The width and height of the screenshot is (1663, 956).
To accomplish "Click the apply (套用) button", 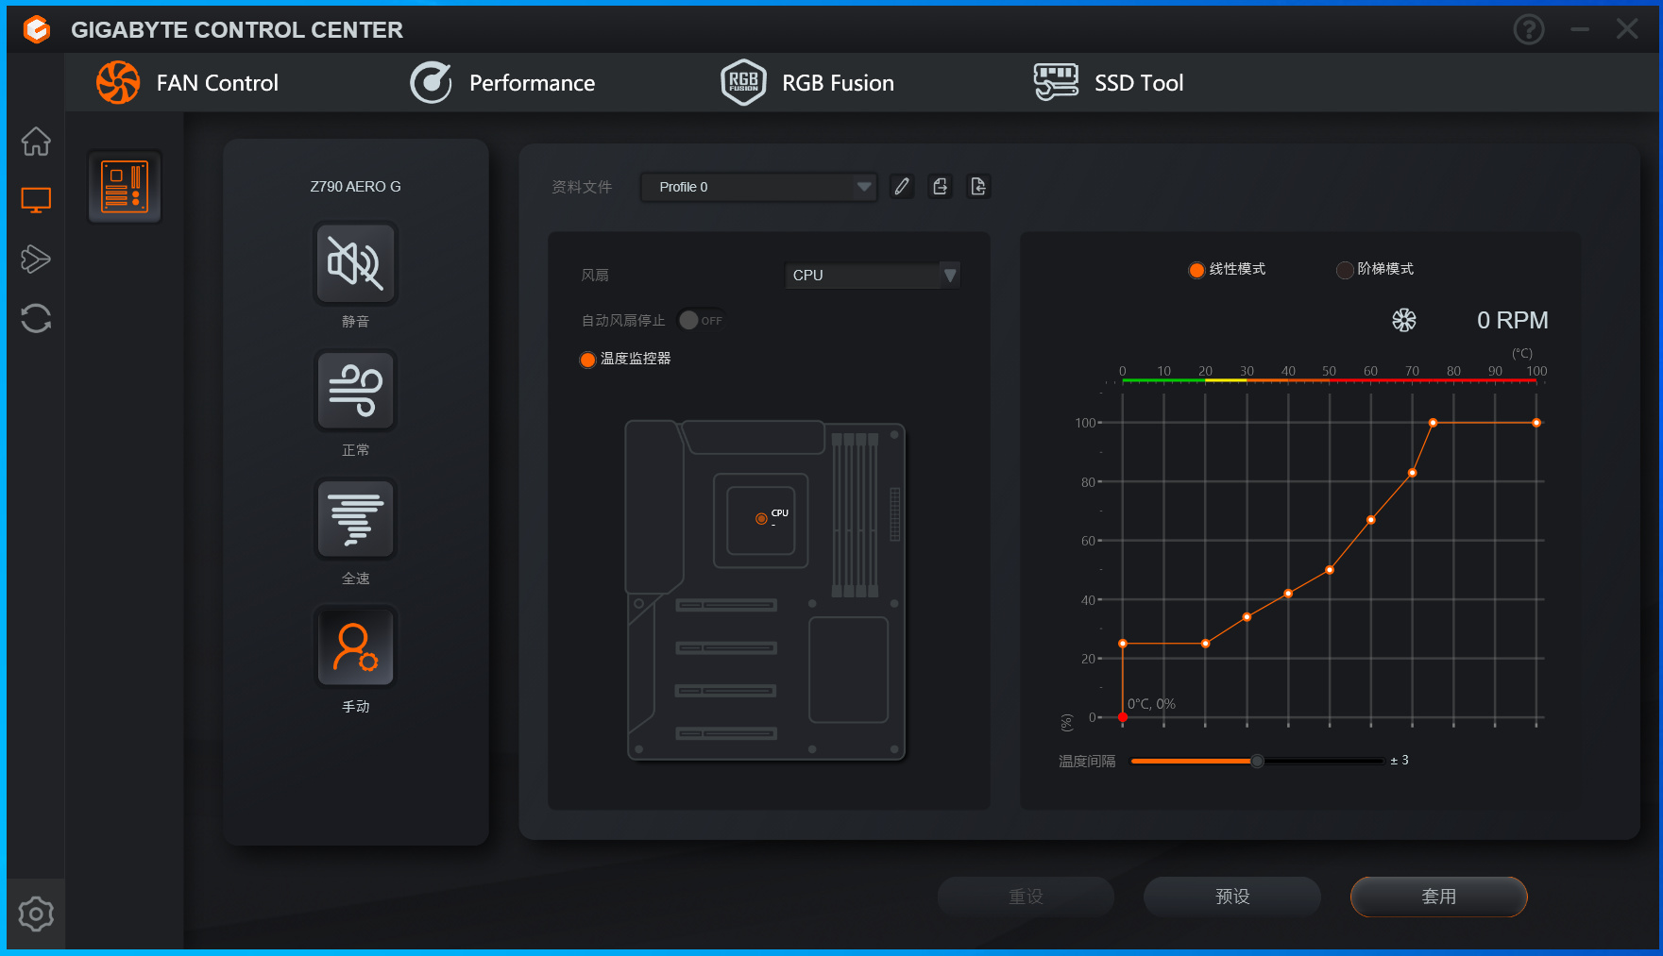I will pyautogui.click(x=1438, y=897).
